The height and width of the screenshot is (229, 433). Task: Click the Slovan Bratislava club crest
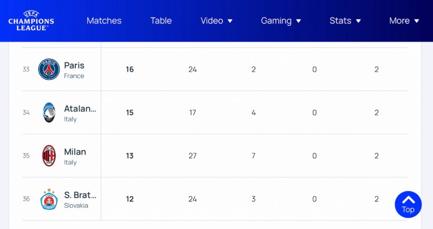pyautogui.click(x=49, y=199)
